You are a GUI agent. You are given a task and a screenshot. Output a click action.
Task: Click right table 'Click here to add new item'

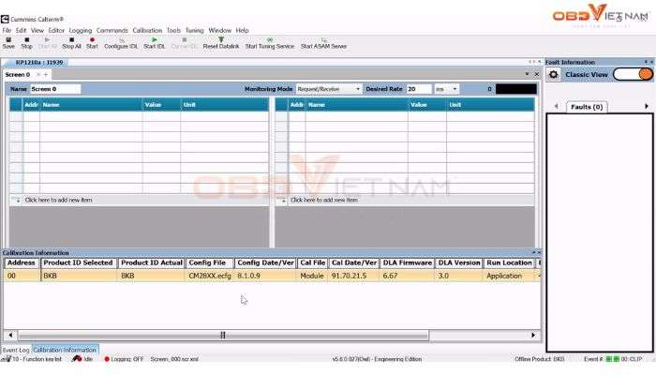point(324,200)
